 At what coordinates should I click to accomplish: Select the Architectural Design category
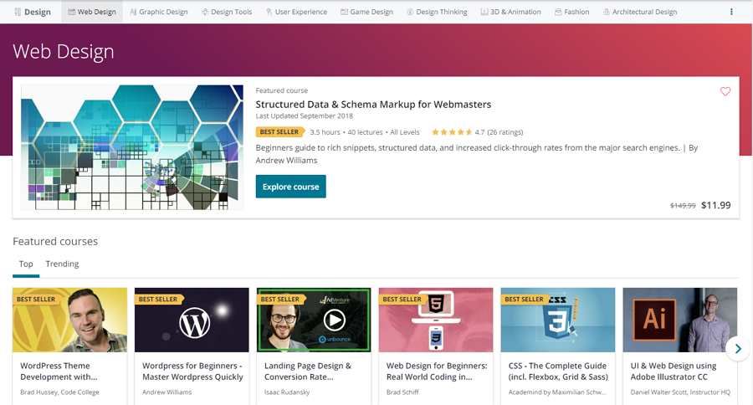point(640,12)
